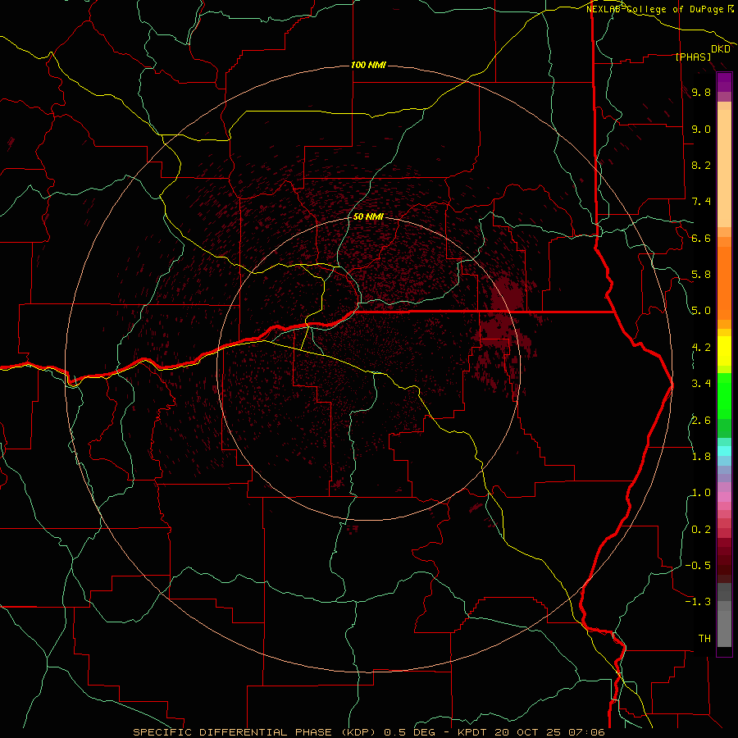Pick the gray band of the color bar

(x=724, y=614)
